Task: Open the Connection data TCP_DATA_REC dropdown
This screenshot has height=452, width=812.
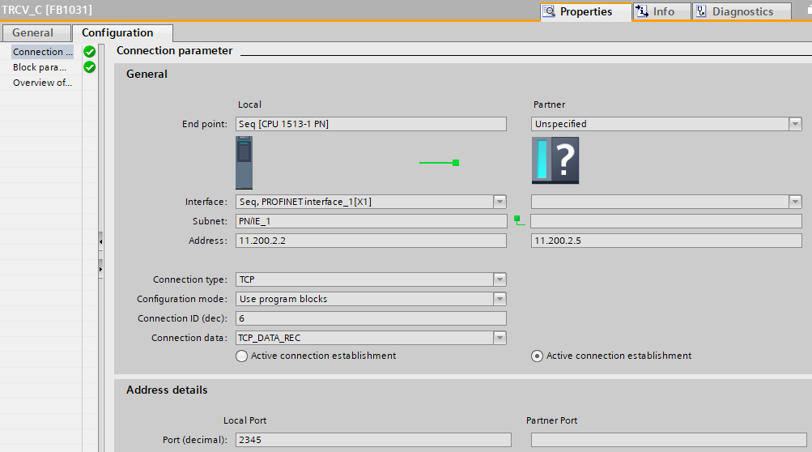Action: (500, 338)
